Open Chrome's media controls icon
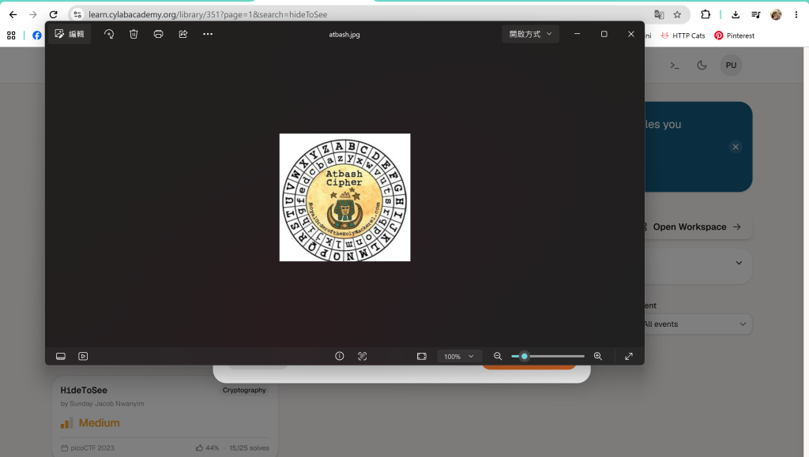The height and width of the screenshot is (457, 809). (756, 14)
